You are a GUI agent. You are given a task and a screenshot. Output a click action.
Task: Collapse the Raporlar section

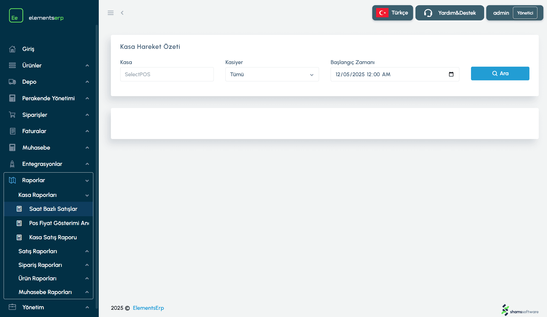87,181
